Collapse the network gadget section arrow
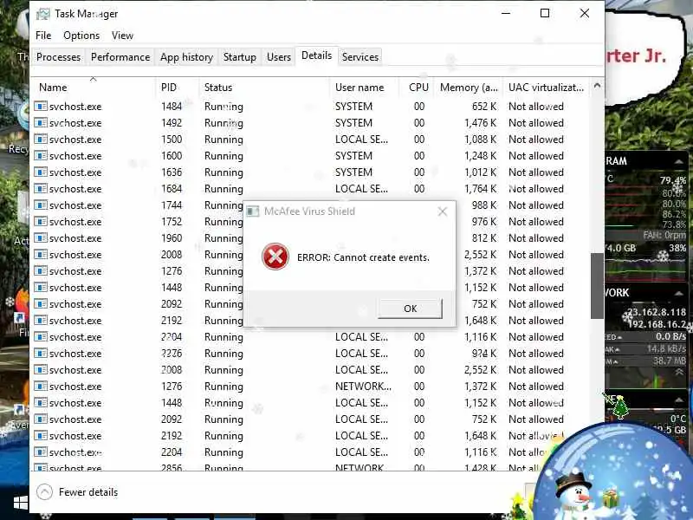Image resolution: width=693 pixels, height=520 pixels. tap(678, 293)
